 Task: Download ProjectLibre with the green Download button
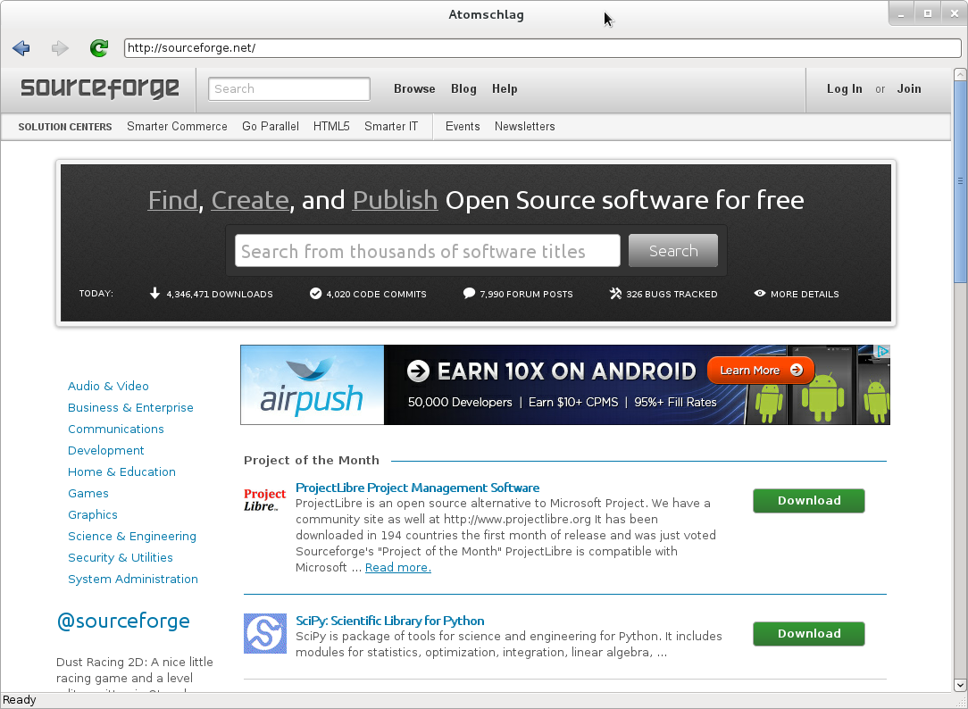(808, 501)
